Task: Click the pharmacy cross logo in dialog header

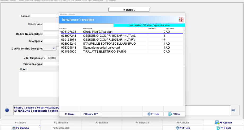Action: coord(181,20)
